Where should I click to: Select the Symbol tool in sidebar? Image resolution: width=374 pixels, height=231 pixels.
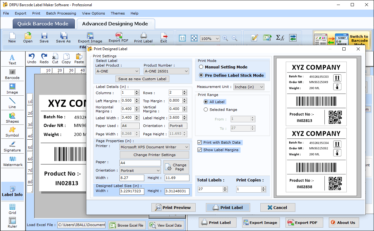coord(12,132)
